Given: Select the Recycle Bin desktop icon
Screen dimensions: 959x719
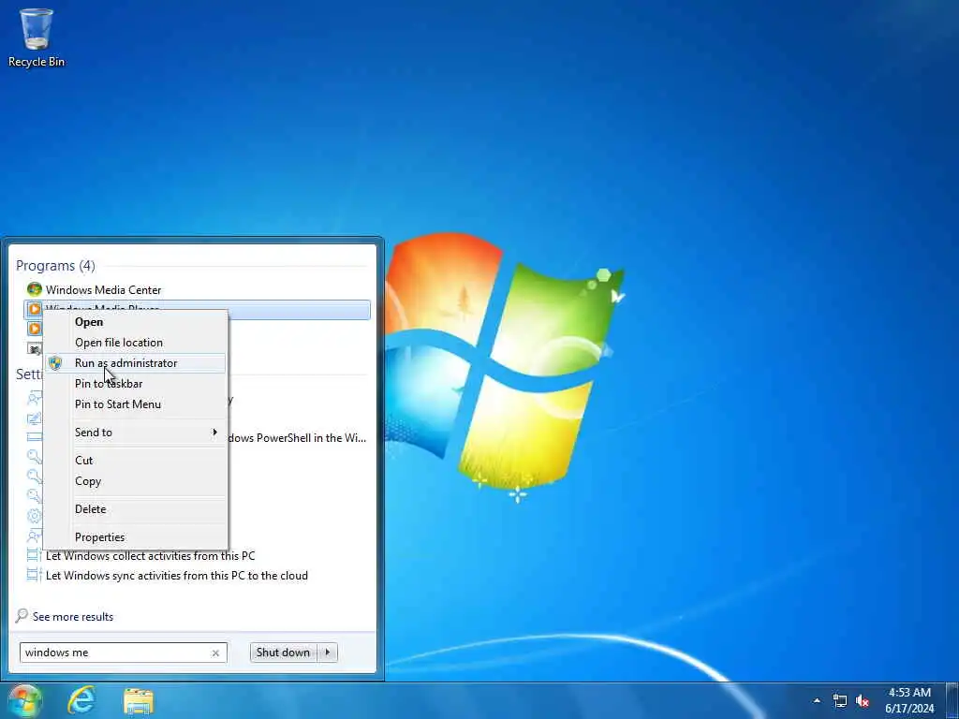Looking at the screenshot, I should pos(37,37).
